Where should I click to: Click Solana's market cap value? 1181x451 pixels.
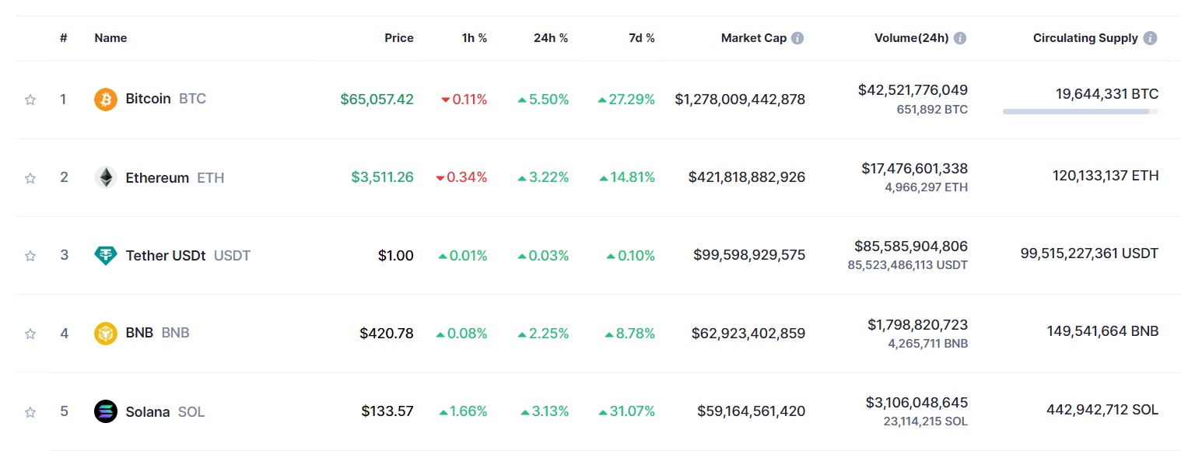click(x=751, y=411)
